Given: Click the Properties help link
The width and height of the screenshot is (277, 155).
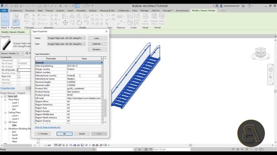Looking at the screenshot, I should [x=8, y=88].
